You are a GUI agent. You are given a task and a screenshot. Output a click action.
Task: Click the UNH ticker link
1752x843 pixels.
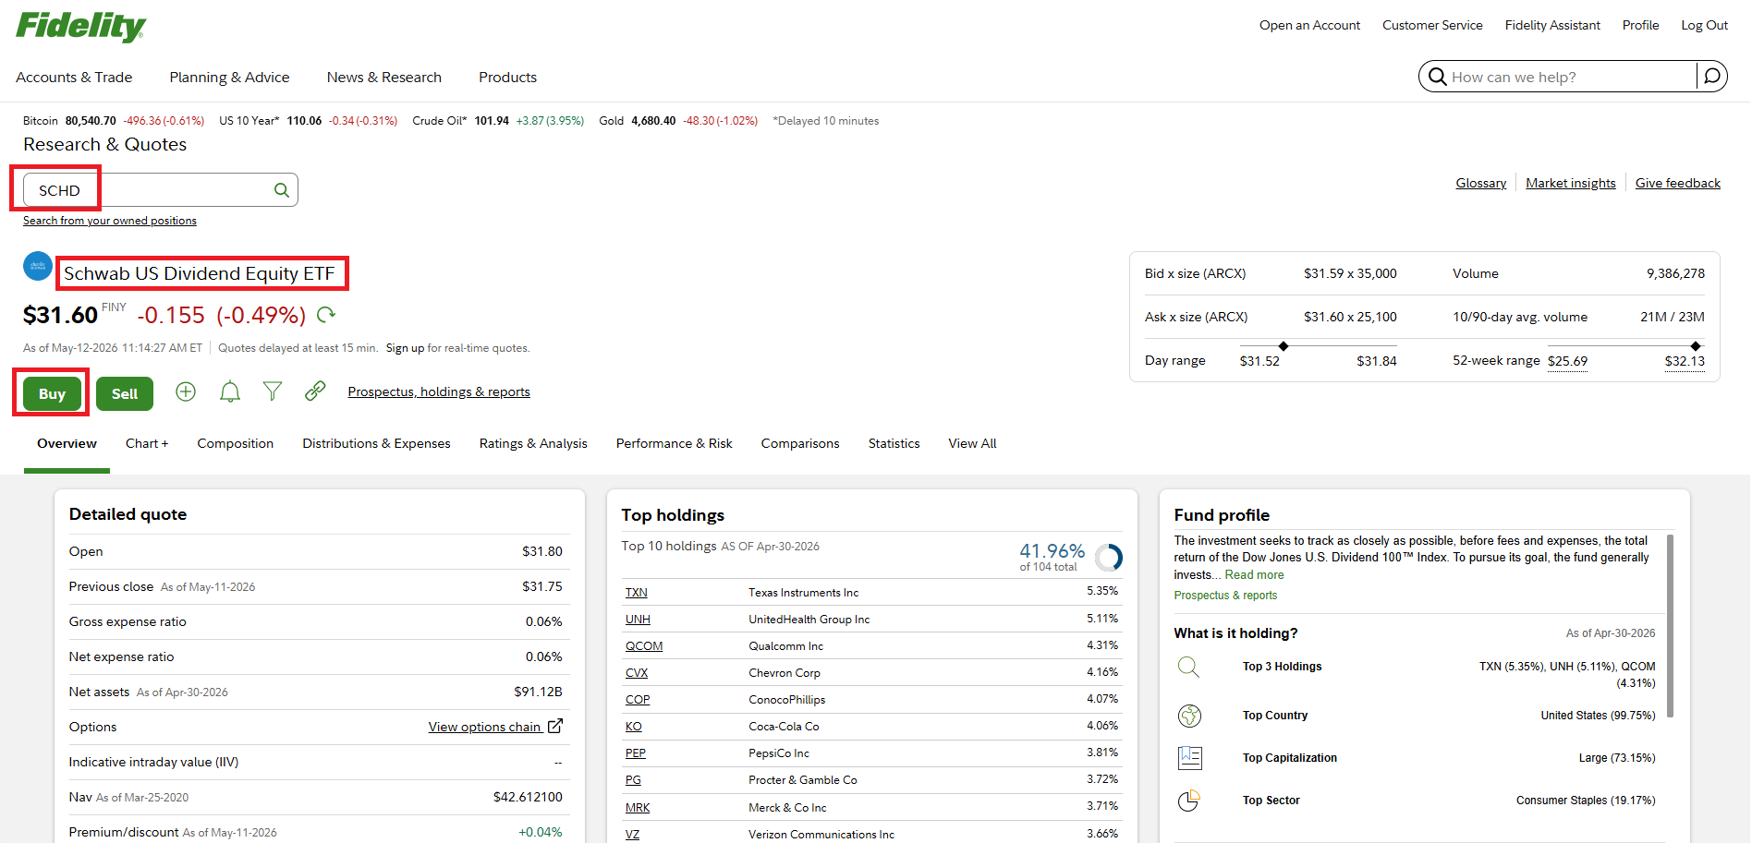pos(638,620)
